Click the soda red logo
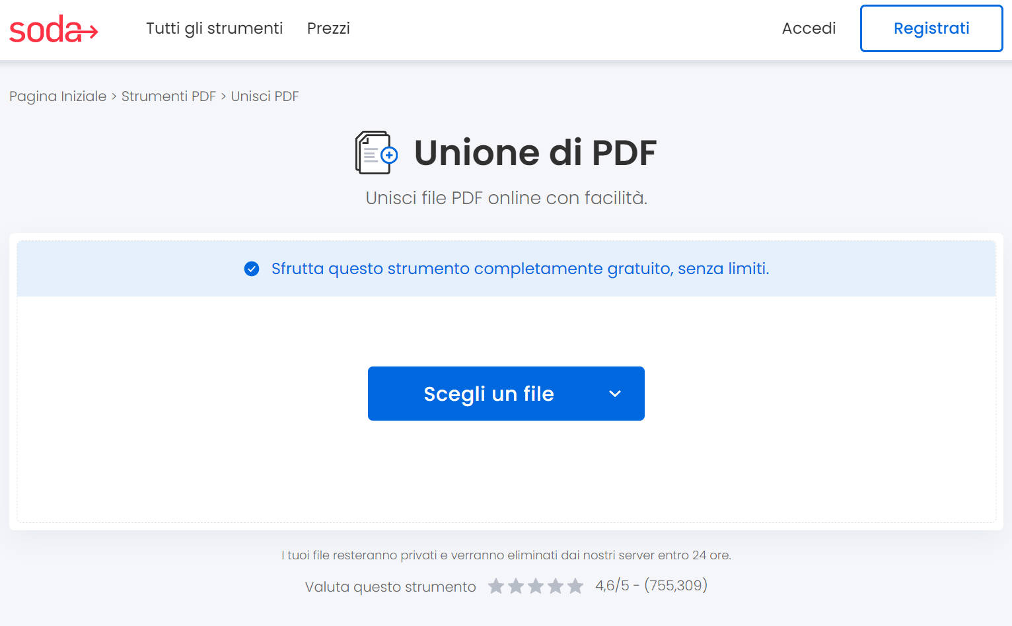The width and height of the screenshot is (1012, 626). tap(53, 28)
